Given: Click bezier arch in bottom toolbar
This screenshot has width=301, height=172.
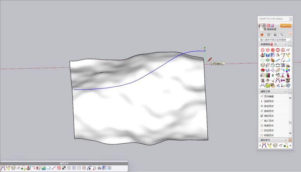Looking at the screenshot, I should click(x=3, y=168).
